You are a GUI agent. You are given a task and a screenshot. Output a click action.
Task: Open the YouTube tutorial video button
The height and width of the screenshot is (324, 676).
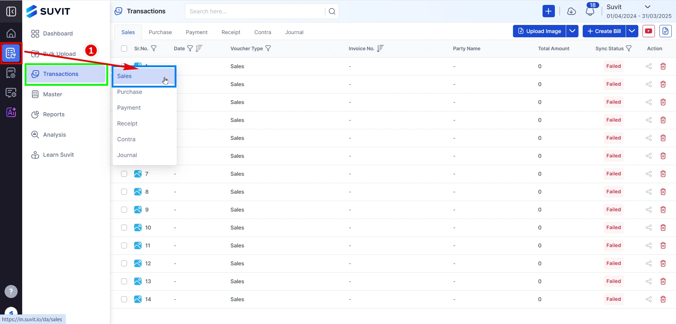[x=649, y=31]
